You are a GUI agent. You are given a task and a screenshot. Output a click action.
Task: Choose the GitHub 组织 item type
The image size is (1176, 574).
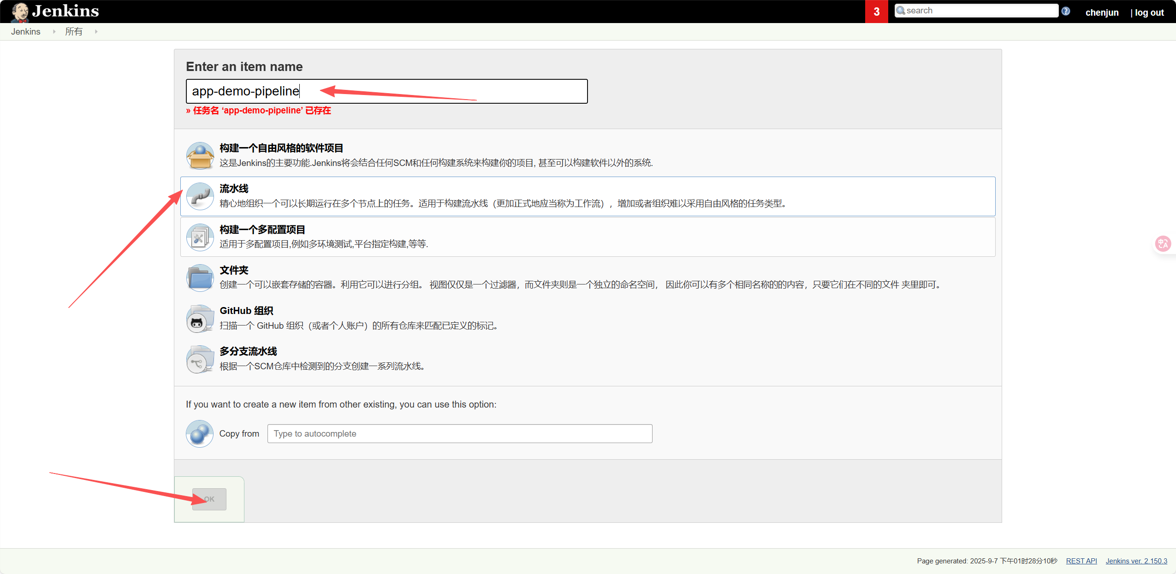tap(588, 318)
